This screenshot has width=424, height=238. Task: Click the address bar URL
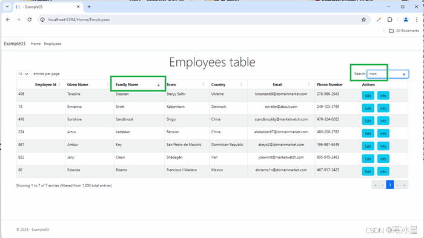(79, 19)
